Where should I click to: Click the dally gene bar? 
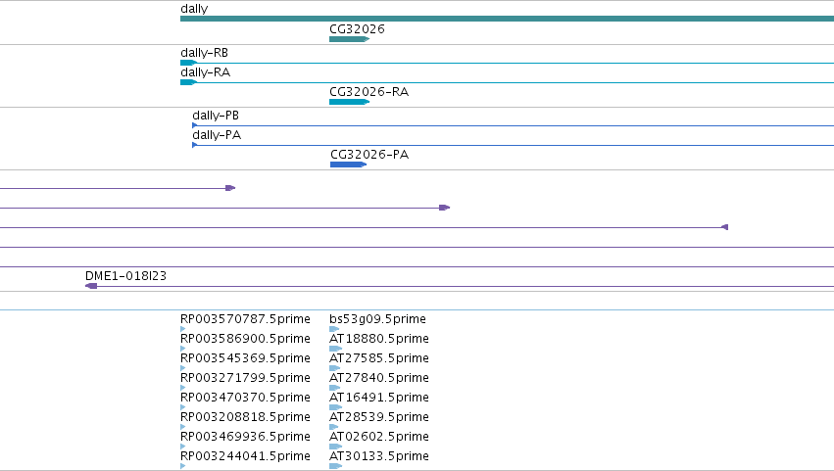(x=507, y=20)
